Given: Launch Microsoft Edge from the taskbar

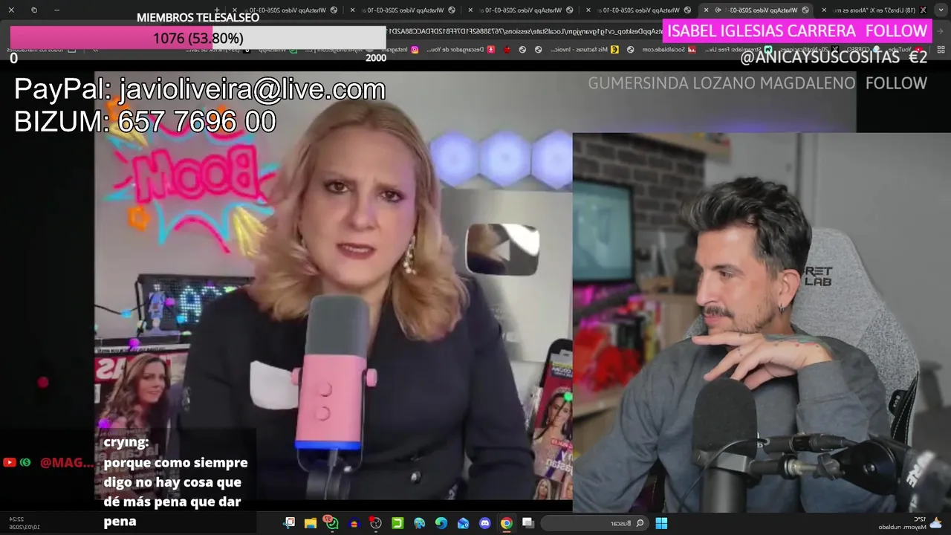Looking at the screenshot, I should click(441, 523).
